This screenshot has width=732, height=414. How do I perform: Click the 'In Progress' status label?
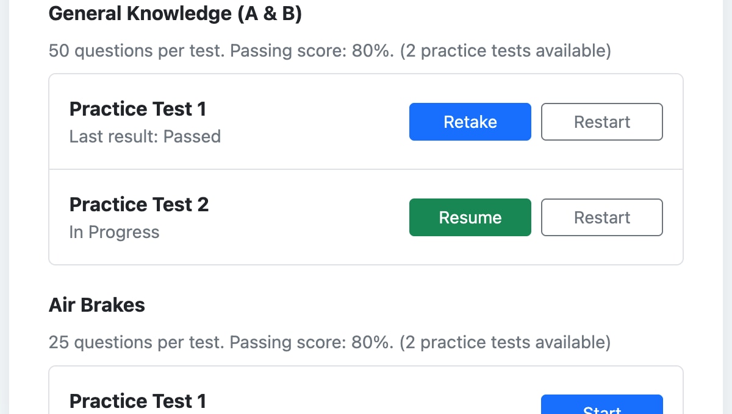(x=114, y=232)
